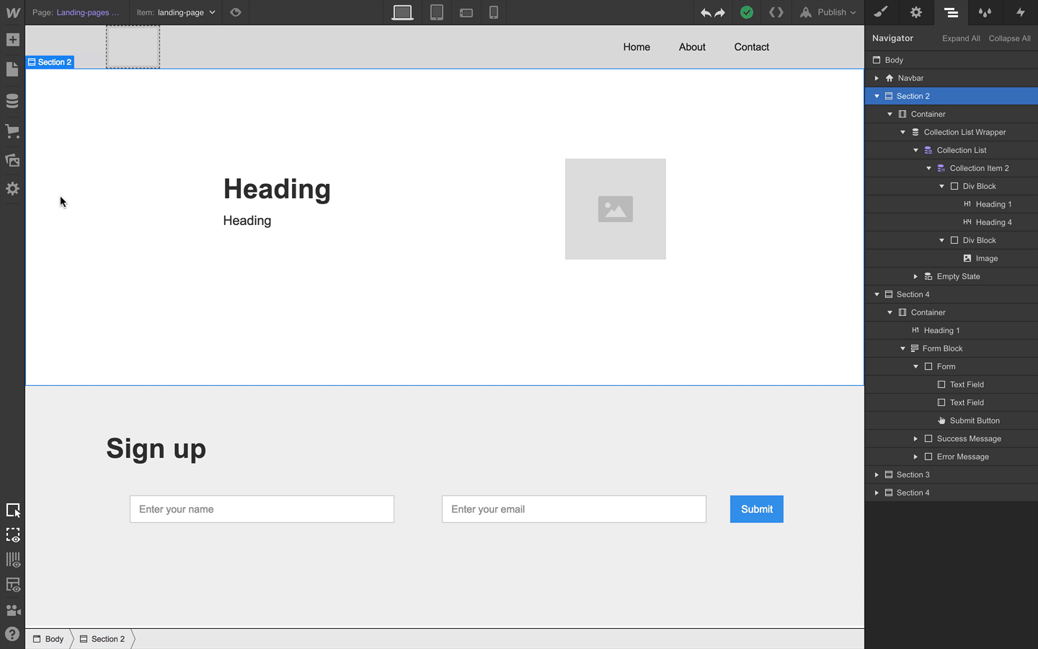Open the Assets panel
Screen dimensions: 1038x649
point(12,160)
